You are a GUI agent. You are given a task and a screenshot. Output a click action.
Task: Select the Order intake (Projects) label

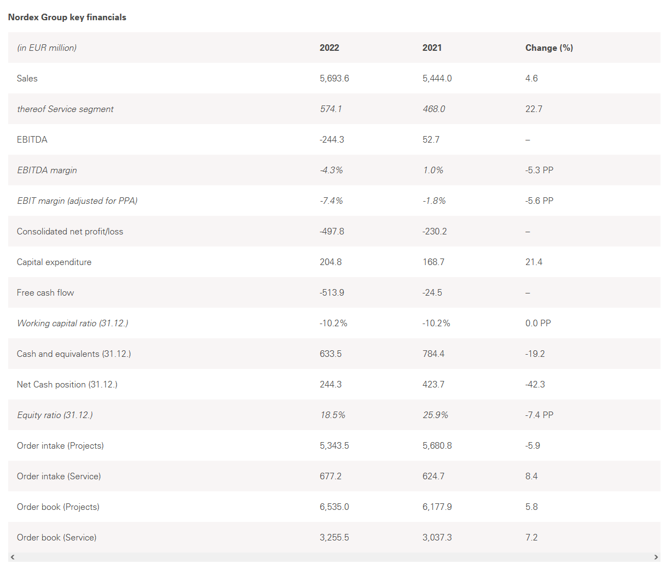coord(60,446)
